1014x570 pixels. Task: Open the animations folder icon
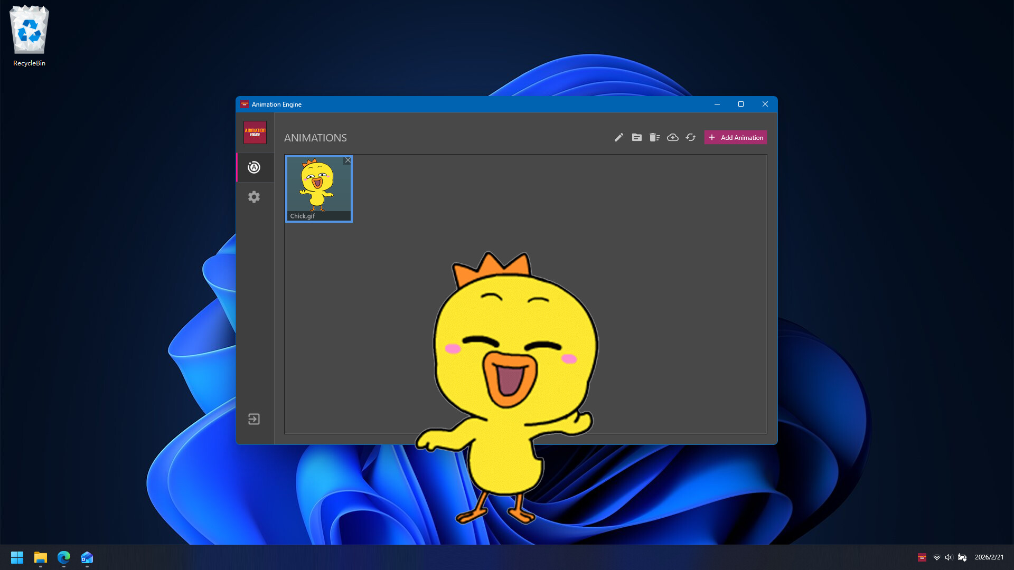pos(636,137)
